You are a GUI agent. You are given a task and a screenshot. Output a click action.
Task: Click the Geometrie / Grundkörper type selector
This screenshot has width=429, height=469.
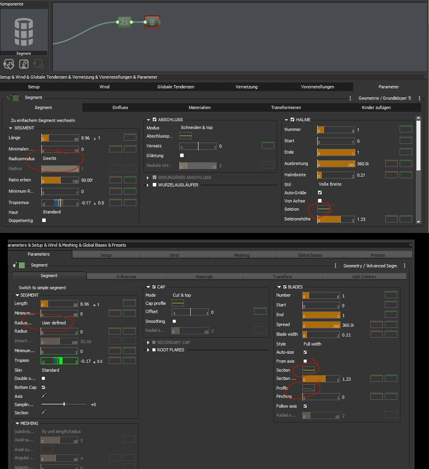click(385, 98)
